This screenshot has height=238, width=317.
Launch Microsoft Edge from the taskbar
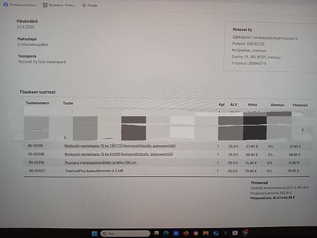click(166, 234)
